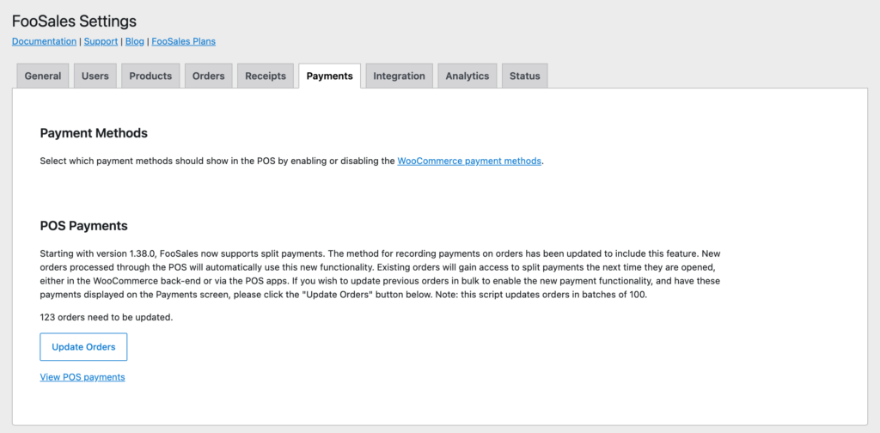Click the POS Payments heading
The height and width of the screenshot is (433, 880).
coord(83,226)
